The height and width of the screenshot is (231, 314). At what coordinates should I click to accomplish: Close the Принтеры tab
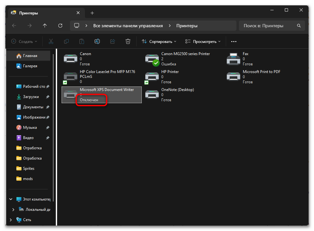click(x=78, y=13)
